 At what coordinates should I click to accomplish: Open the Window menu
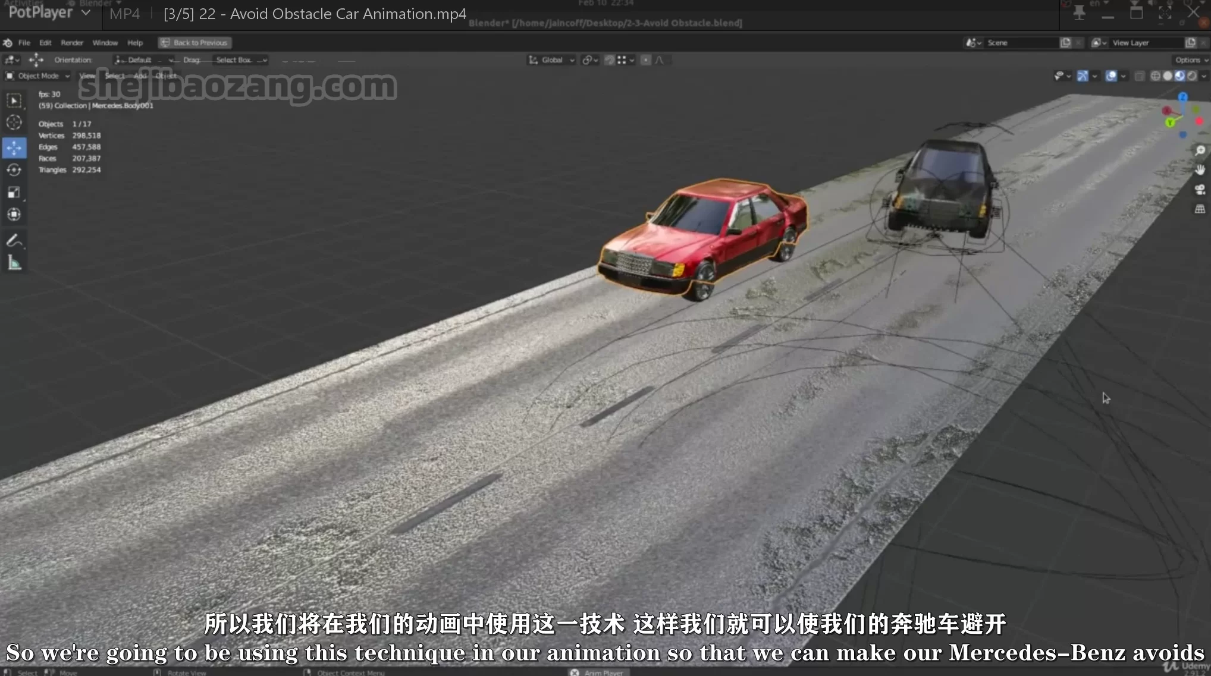(105, 43)
